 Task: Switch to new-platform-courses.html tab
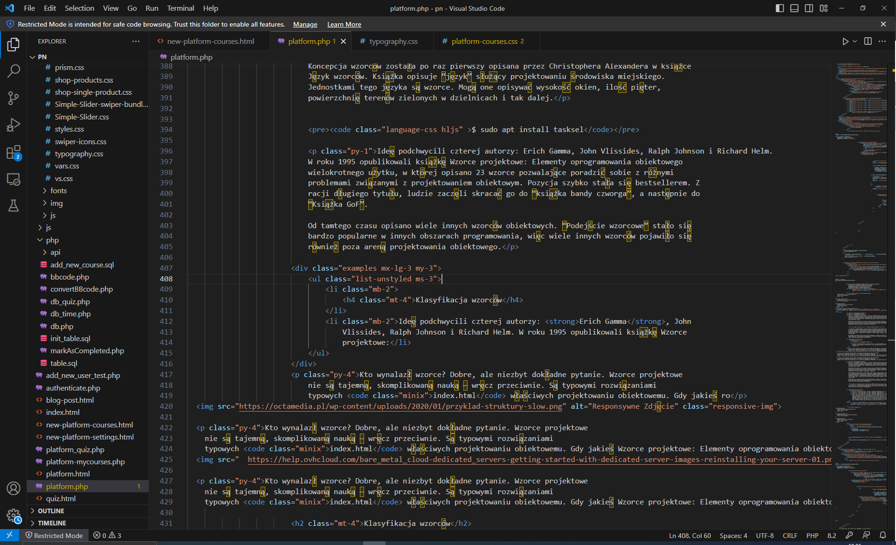tap(210, 42)
